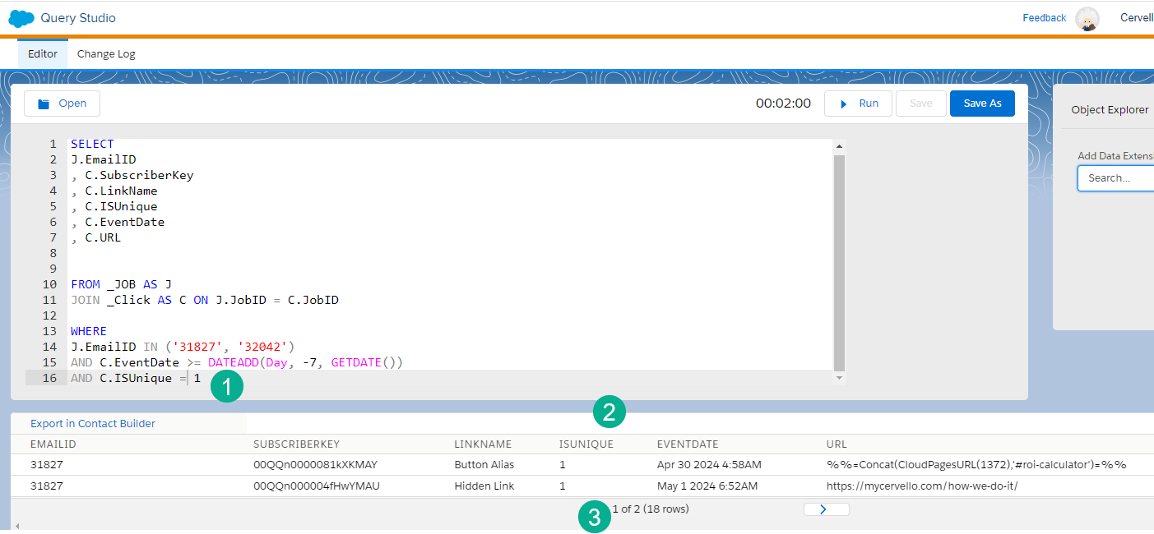
Task: Open a saved query via Open button
Action: click(x=62, y=103)
